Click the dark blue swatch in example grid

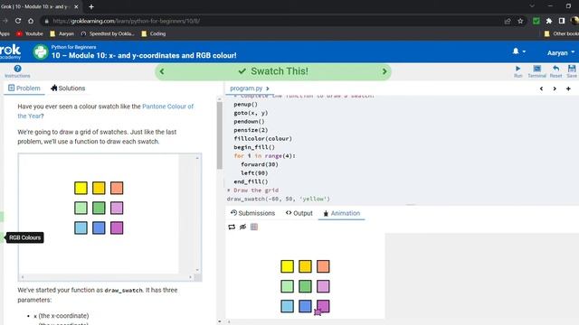point(99,227)
